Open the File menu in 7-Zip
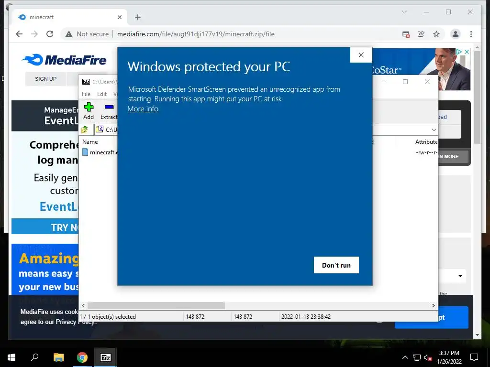Screen dimensions: 490x367 [x=86, y=94]
